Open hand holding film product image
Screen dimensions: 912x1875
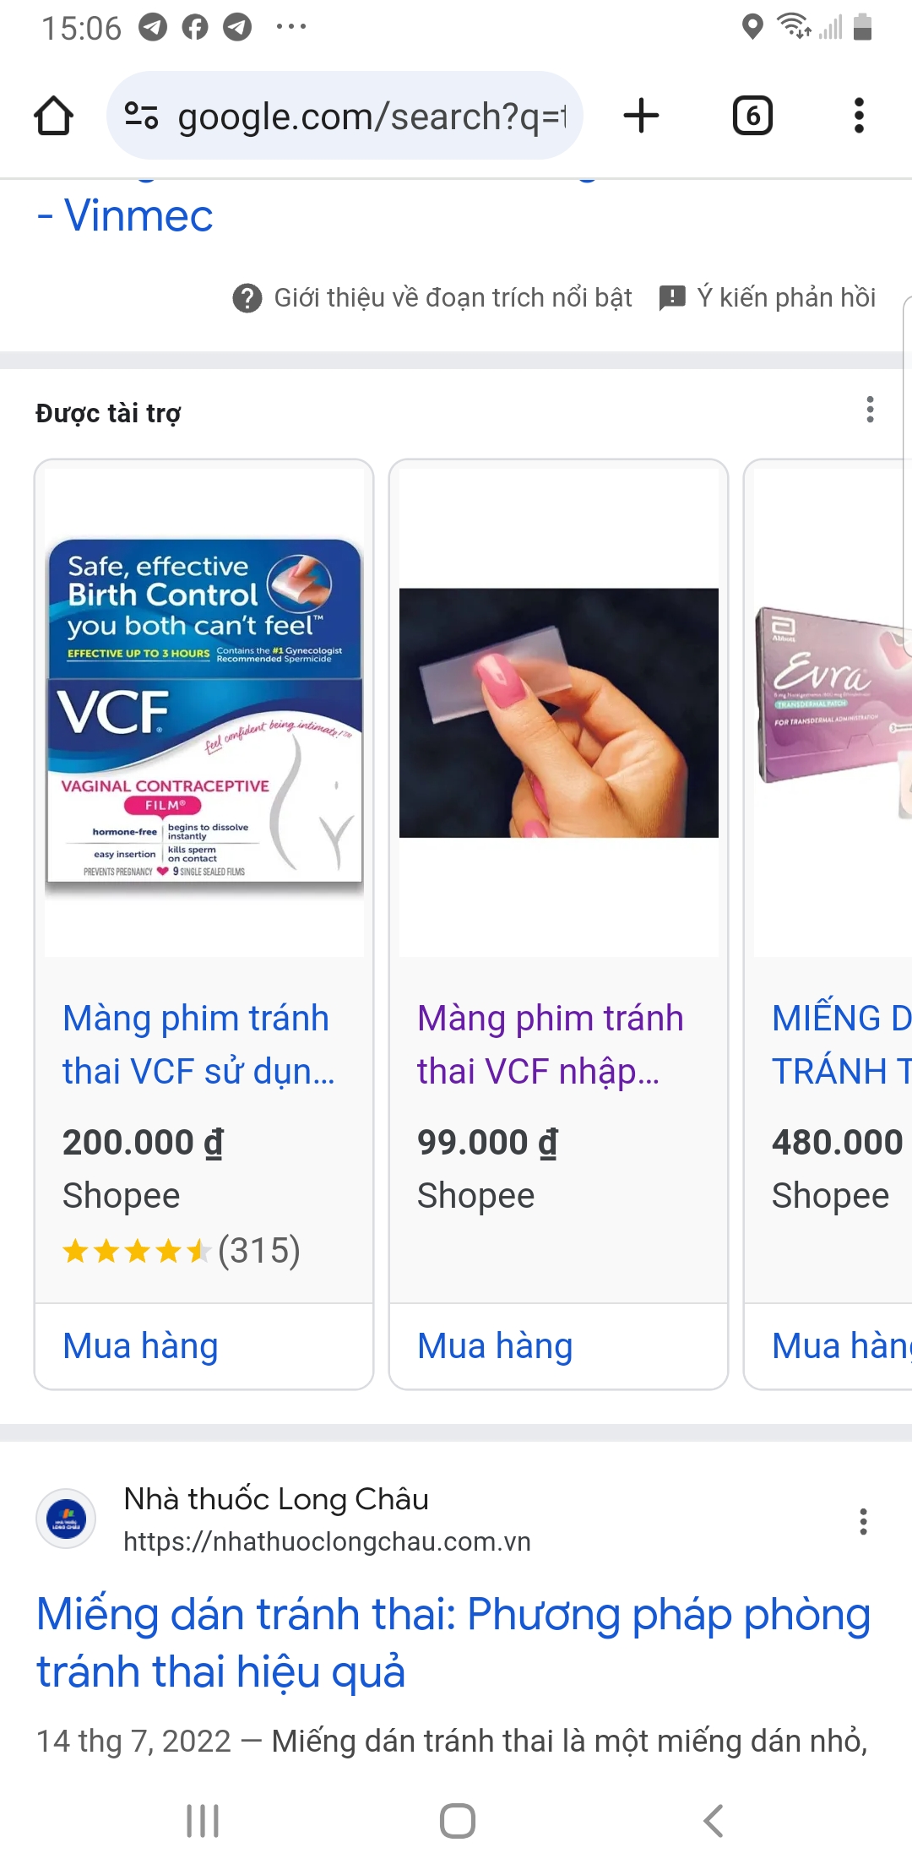(559, 712)
